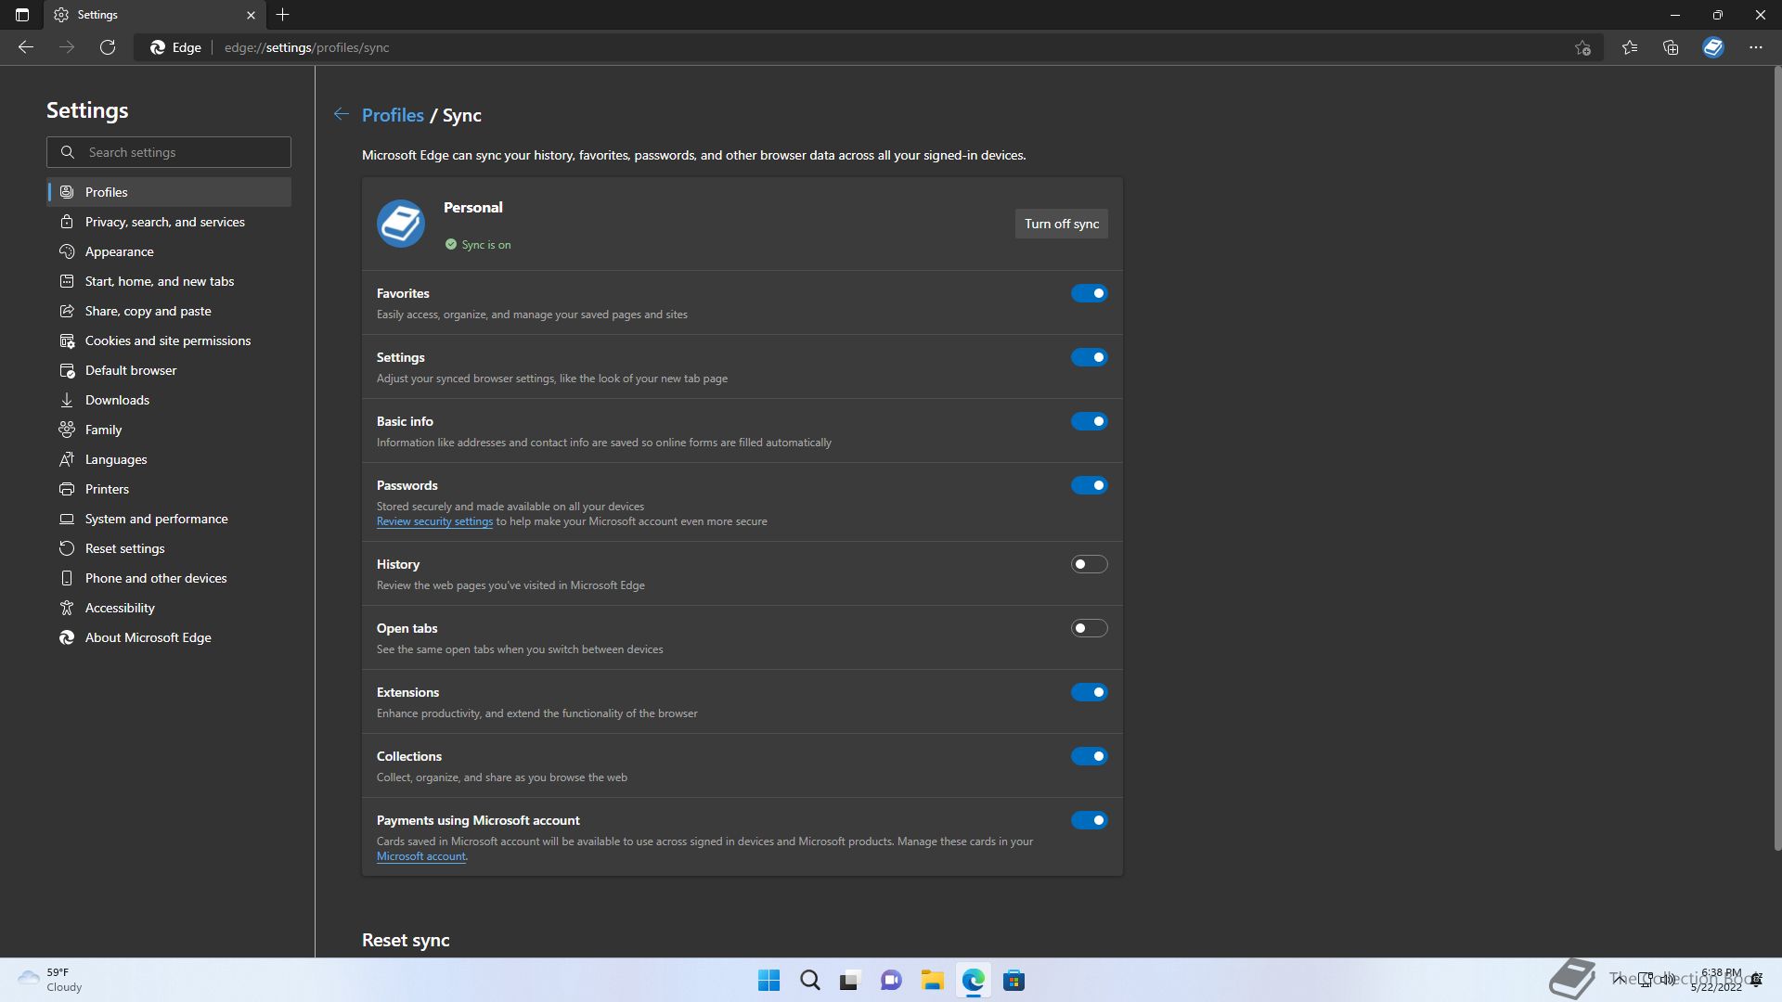Open Appearance settings page
This screenshot has height=1002, width=1782.
point(169,251)
